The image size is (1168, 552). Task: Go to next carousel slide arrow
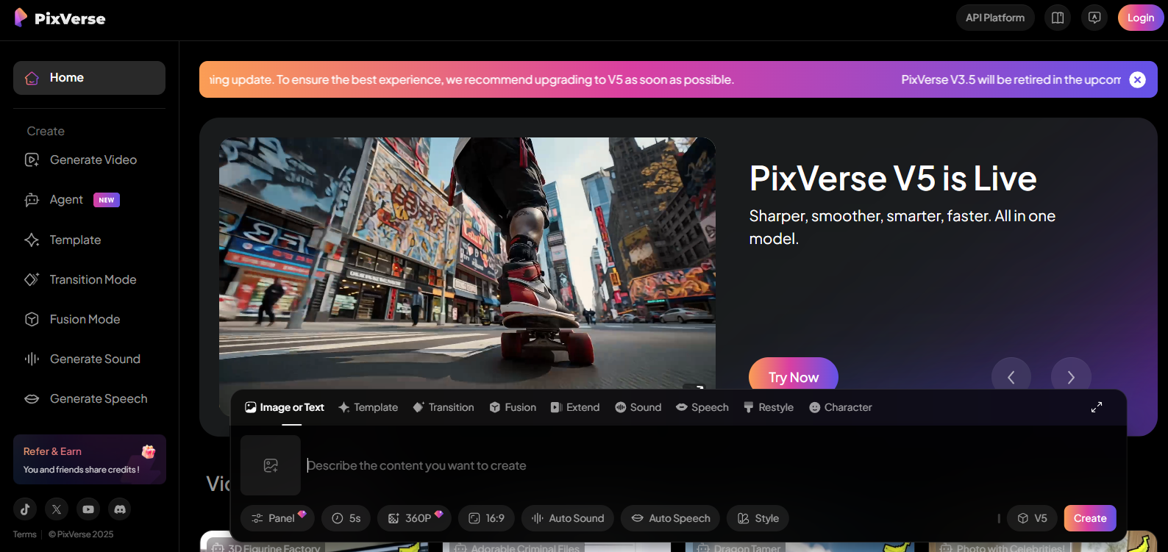coord(1070,377)
